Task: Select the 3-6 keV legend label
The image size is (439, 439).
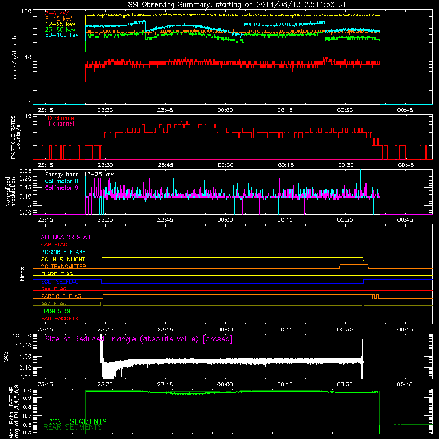Action: point(57,13)
